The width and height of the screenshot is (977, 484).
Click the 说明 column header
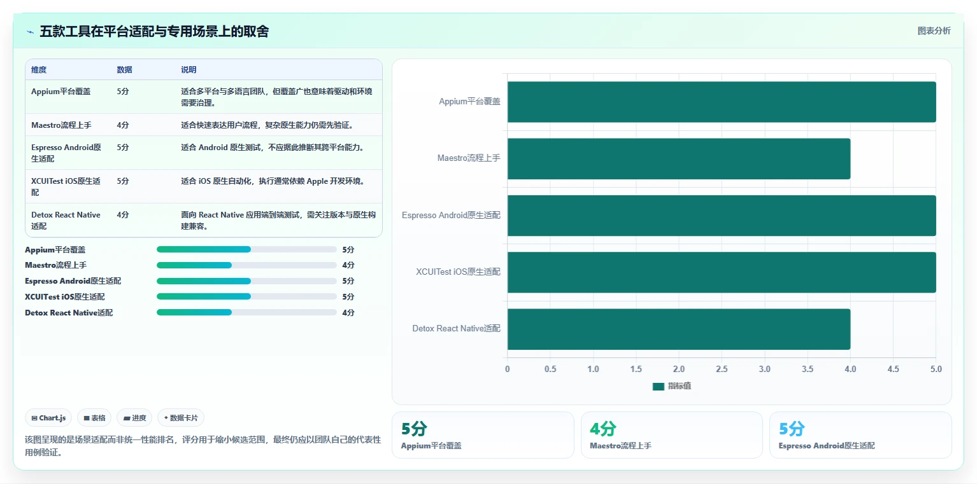[189, 70]
